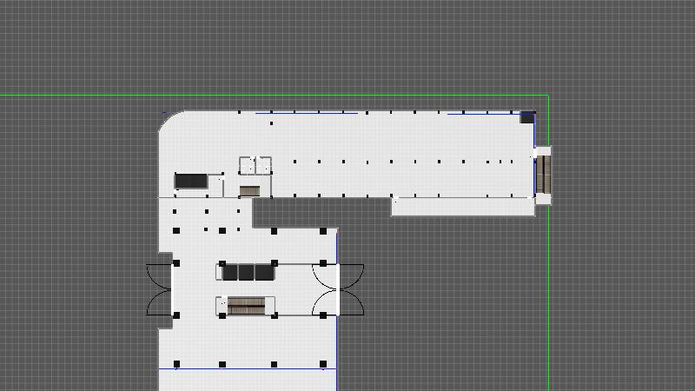Click the dark square in the top-right corner
The width and height of the screenshot is (695, 391).
(x=527, y=117)
